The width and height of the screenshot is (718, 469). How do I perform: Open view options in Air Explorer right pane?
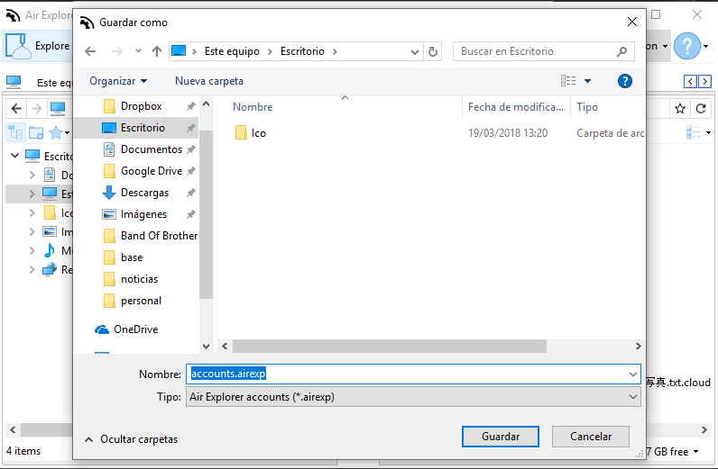[x=698, y=132]
